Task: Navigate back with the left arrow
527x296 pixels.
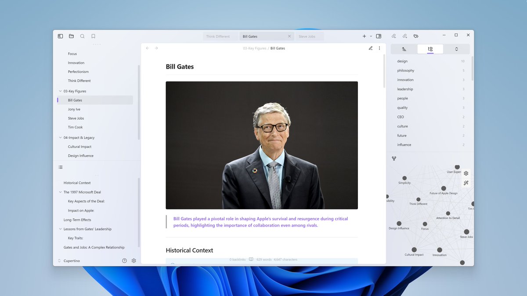Action: (148, 48)
